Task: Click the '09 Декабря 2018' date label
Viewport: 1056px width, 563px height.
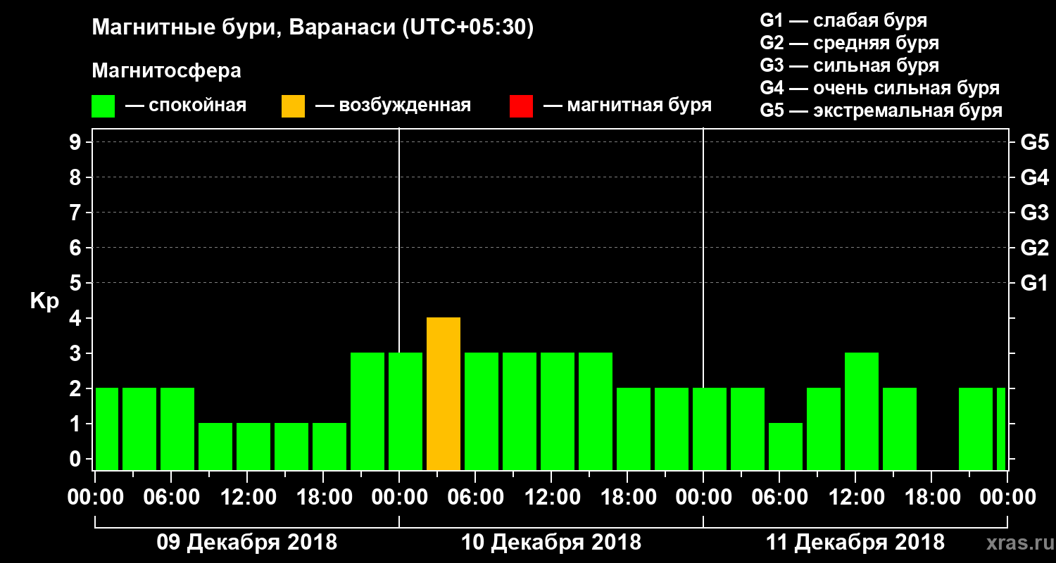Action: 246,543
